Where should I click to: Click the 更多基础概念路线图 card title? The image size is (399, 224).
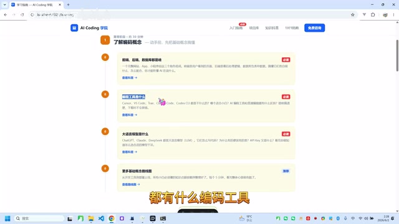pos(137,171)
